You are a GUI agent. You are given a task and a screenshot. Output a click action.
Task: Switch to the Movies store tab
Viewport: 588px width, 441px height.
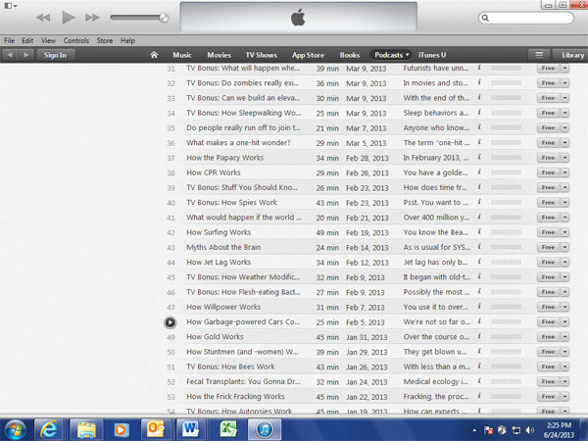219,55
